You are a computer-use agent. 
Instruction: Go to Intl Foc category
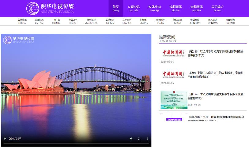tap(22, 21)
